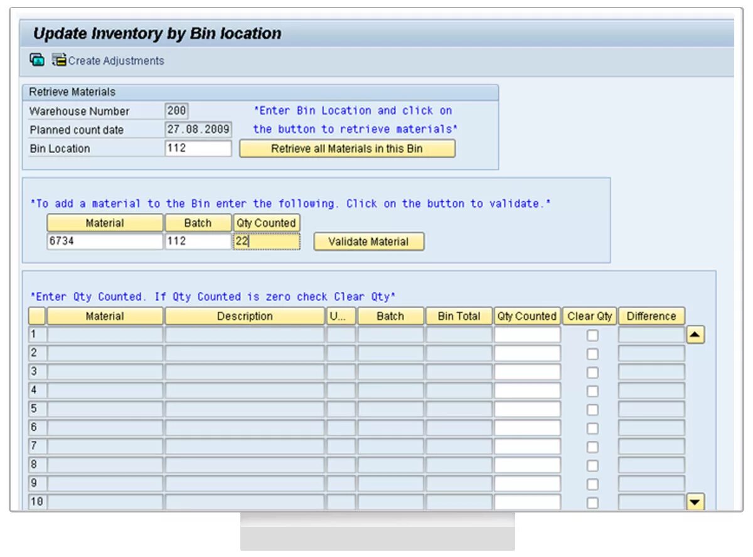Click Qty Counted input in row 5
This screenshot has width=753, height=557.
pos(527,410)
